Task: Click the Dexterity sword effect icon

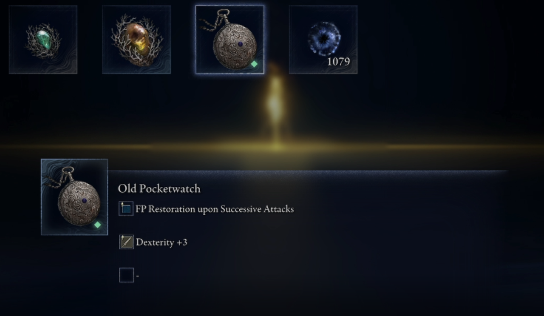Action: 126,242
